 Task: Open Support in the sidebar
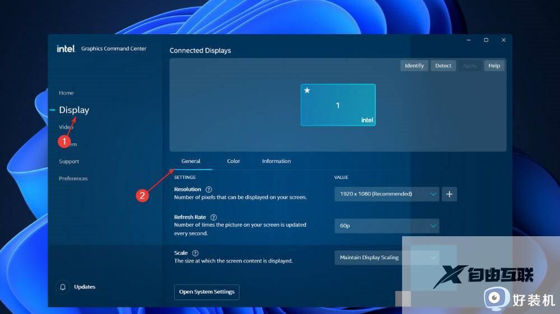[69, 161]
